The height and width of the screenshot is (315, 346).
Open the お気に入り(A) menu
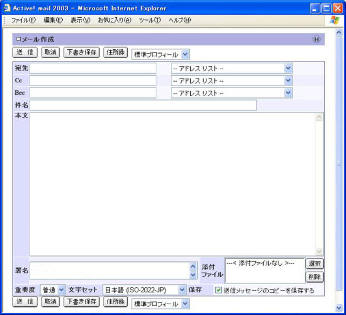tap(115, 20)
